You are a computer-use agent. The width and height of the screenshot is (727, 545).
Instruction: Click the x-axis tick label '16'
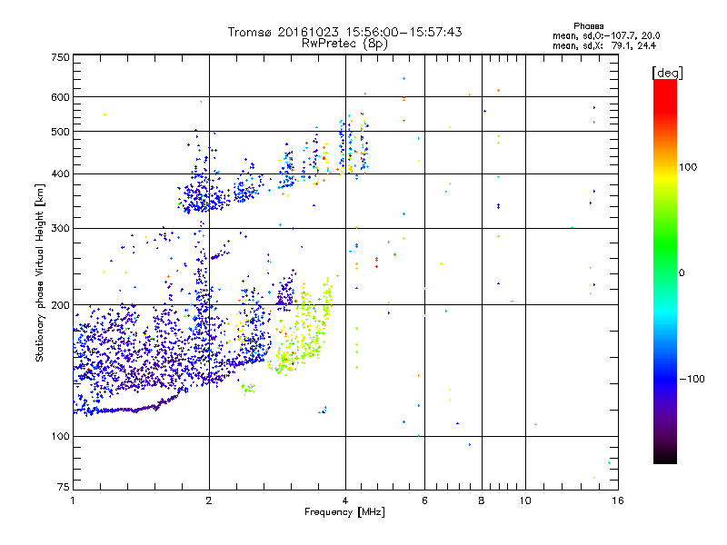[618, 500]
